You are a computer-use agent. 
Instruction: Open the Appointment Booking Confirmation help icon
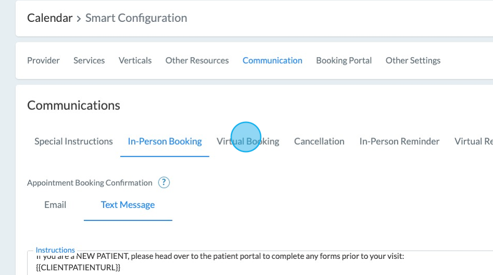point(164,182)
